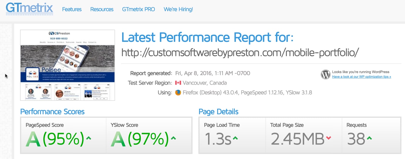Click the Total Page Size 2.45MB value
Image resolution: width=405 pixels, height=159 pixels.
pyautogui.click(x=297, y=139)
